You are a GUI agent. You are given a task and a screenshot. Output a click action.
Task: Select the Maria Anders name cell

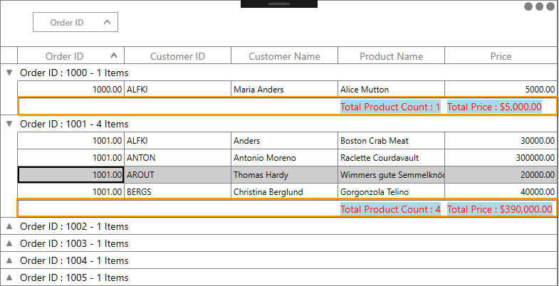284,90
